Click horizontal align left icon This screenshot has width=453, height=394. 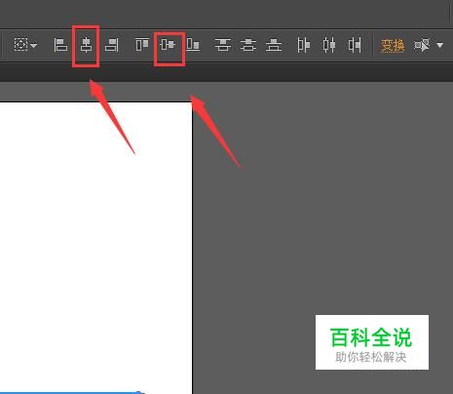coord(60,45)
